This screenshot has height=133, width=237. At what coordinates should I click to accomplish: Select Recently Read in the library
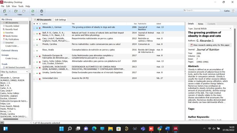(11, 29)
